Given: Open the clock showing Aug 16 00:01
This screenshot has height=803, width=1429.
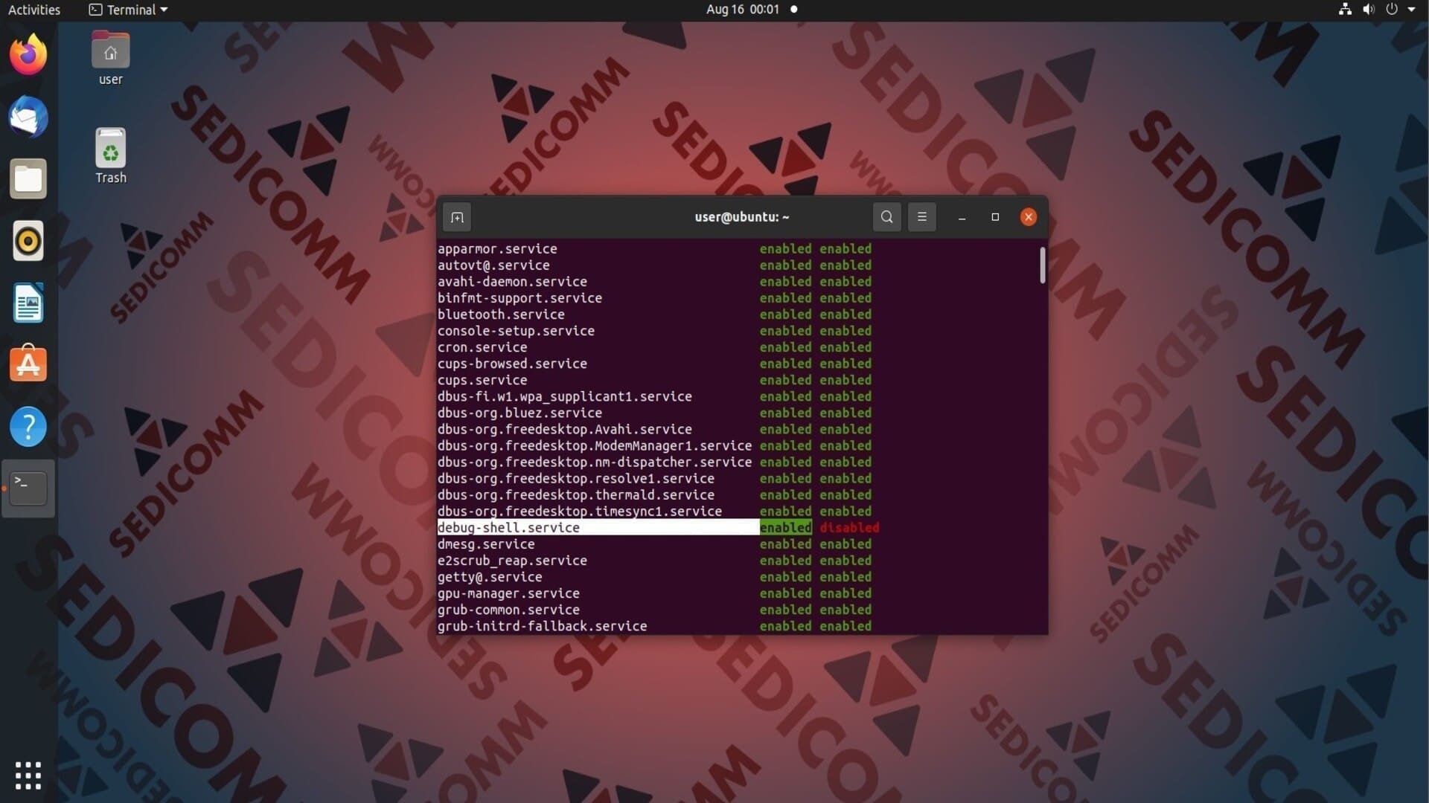Looking at the screenshot, I should pos(742,10).
